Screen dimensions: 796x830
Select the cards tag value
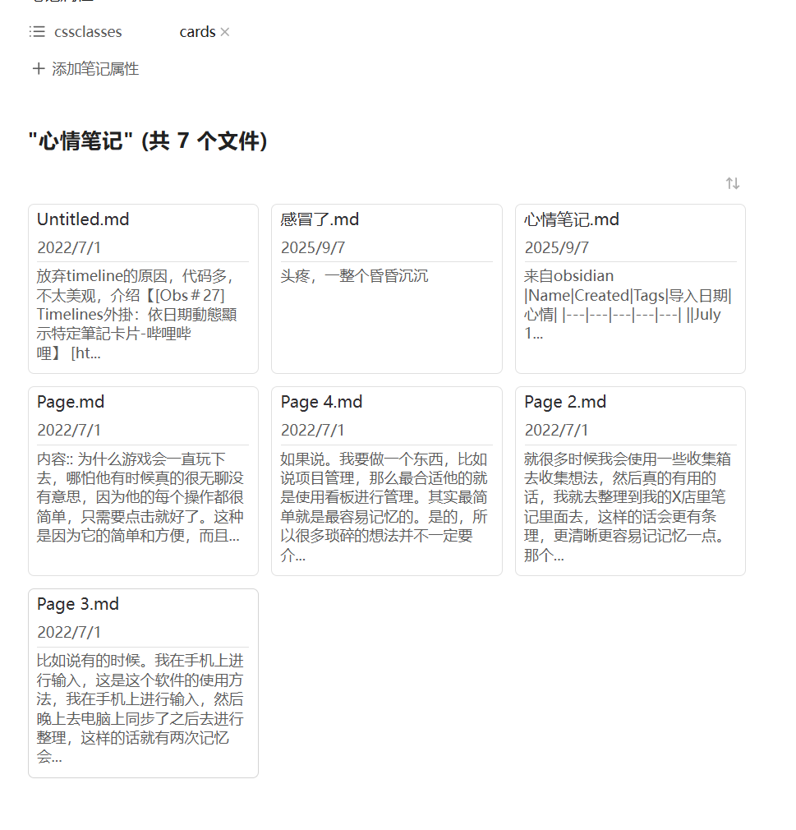point(197,32)
